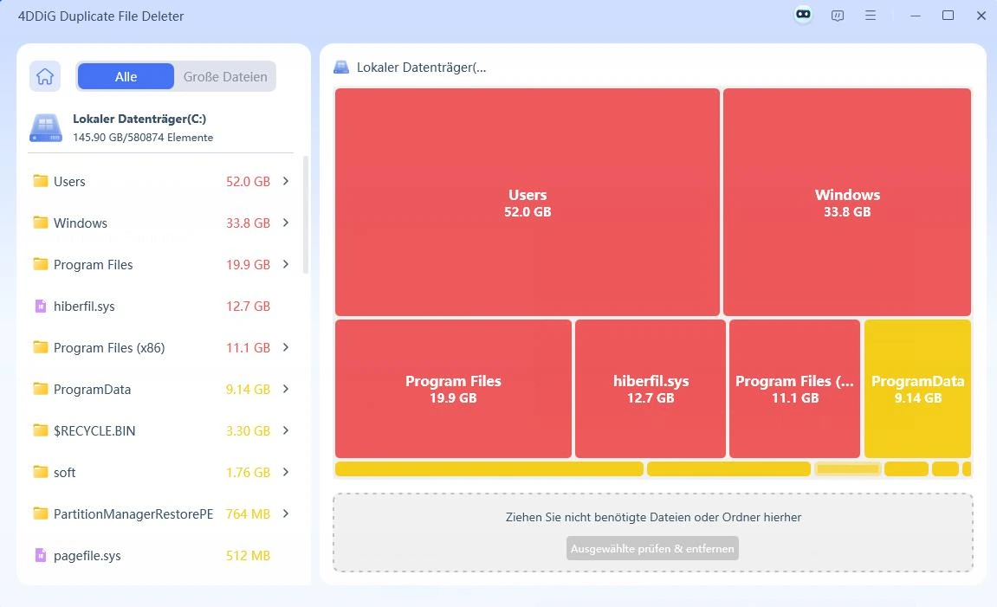The width and height of the screenshot is (997, 607).
Task: Select the Users tile in the treemap
Action: click(x=528, y=202)
